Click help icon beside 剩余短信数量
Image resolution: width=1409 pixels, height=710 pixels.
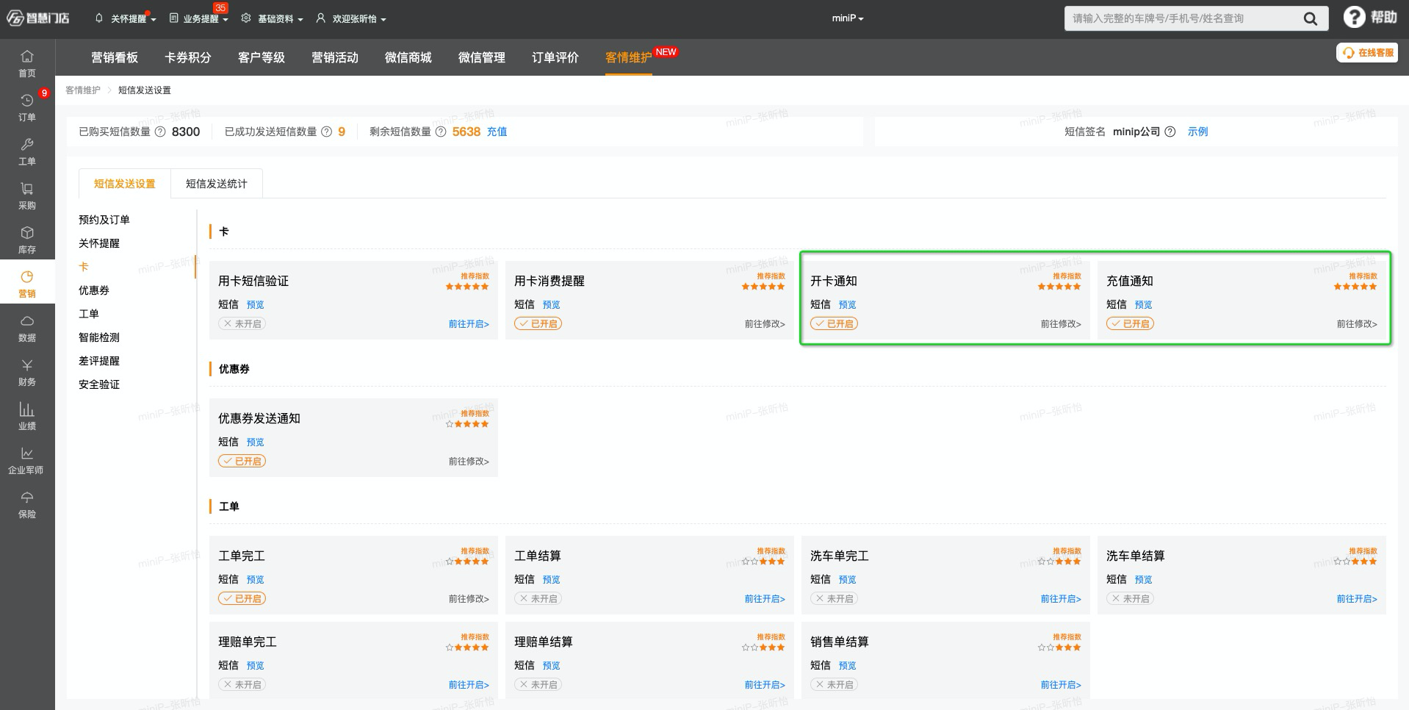point(441,132)
